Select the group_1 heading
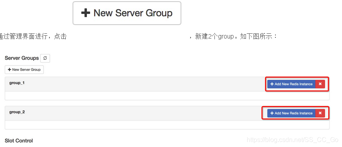Screen dimensions: 342x147 tap(17, 83)
